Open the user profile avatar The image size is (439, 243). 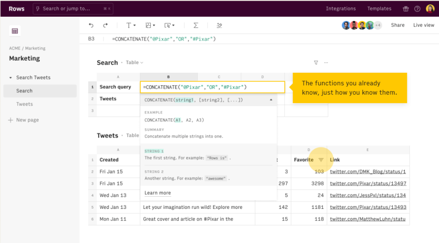[x=430, y=9]
